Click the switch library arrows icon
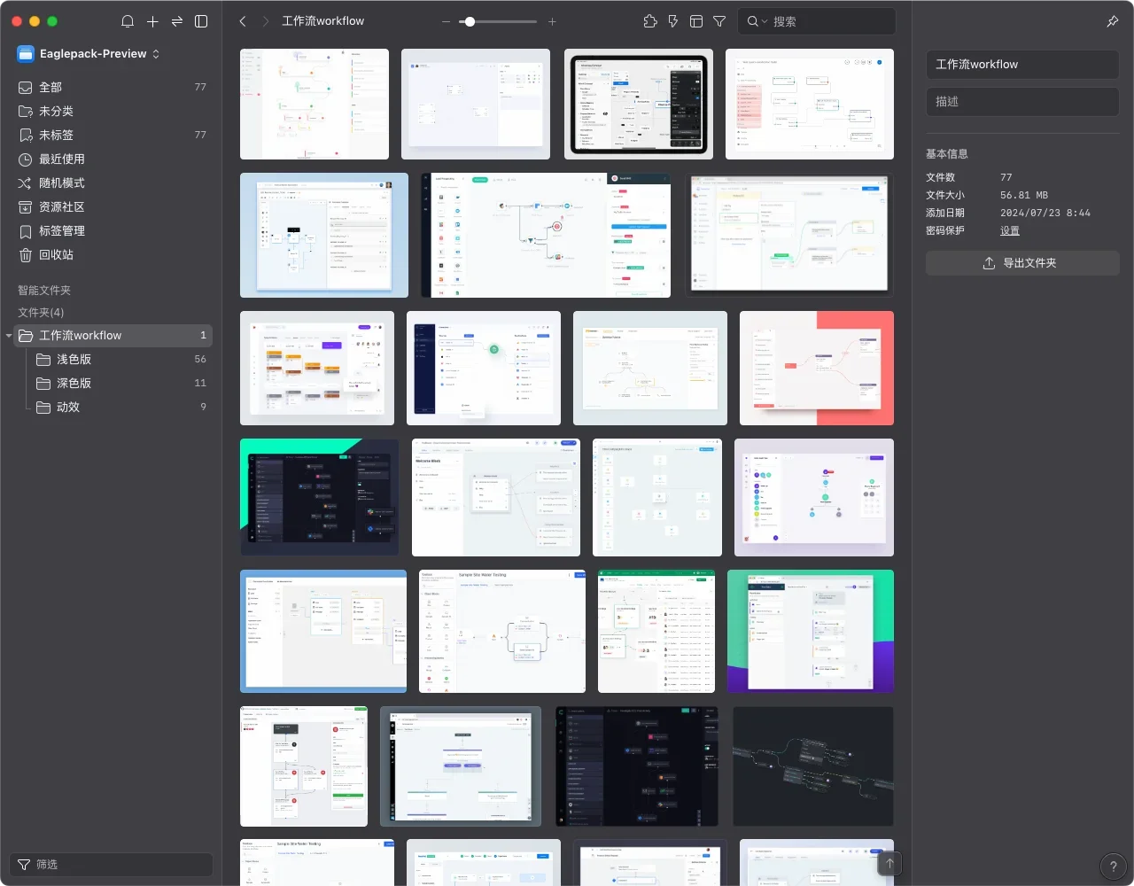Viewport: 1134px width, 886px height. tap(176, 21)
